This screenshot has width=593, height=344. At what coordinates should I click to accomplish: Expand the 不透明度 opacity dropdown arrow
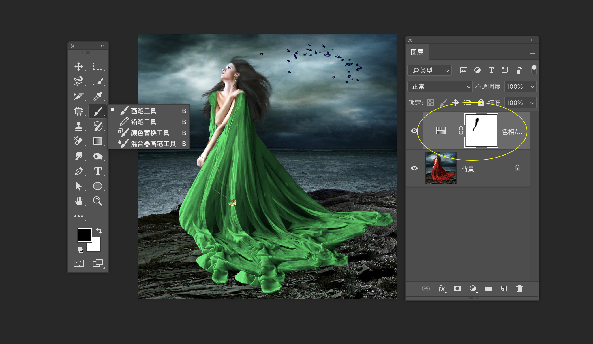532,87
